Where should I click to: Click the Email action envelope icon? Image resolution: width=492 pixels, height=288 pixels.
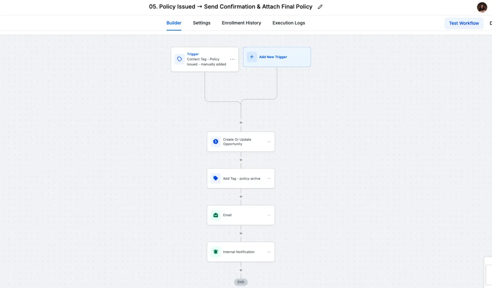[x=216, y=215]
